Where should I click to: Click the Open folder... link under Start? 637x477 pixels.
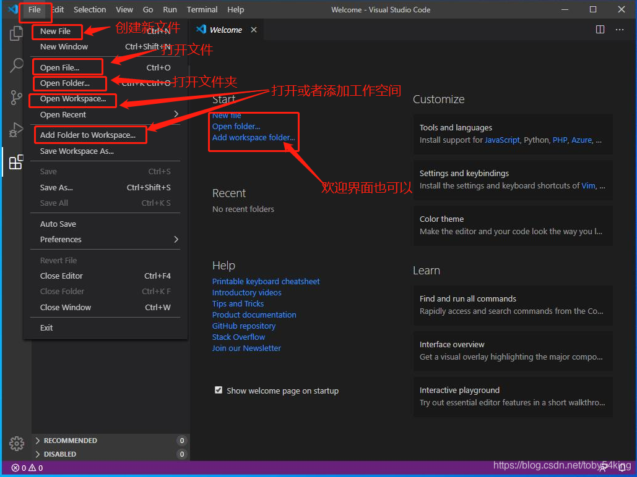pos(236,126)
